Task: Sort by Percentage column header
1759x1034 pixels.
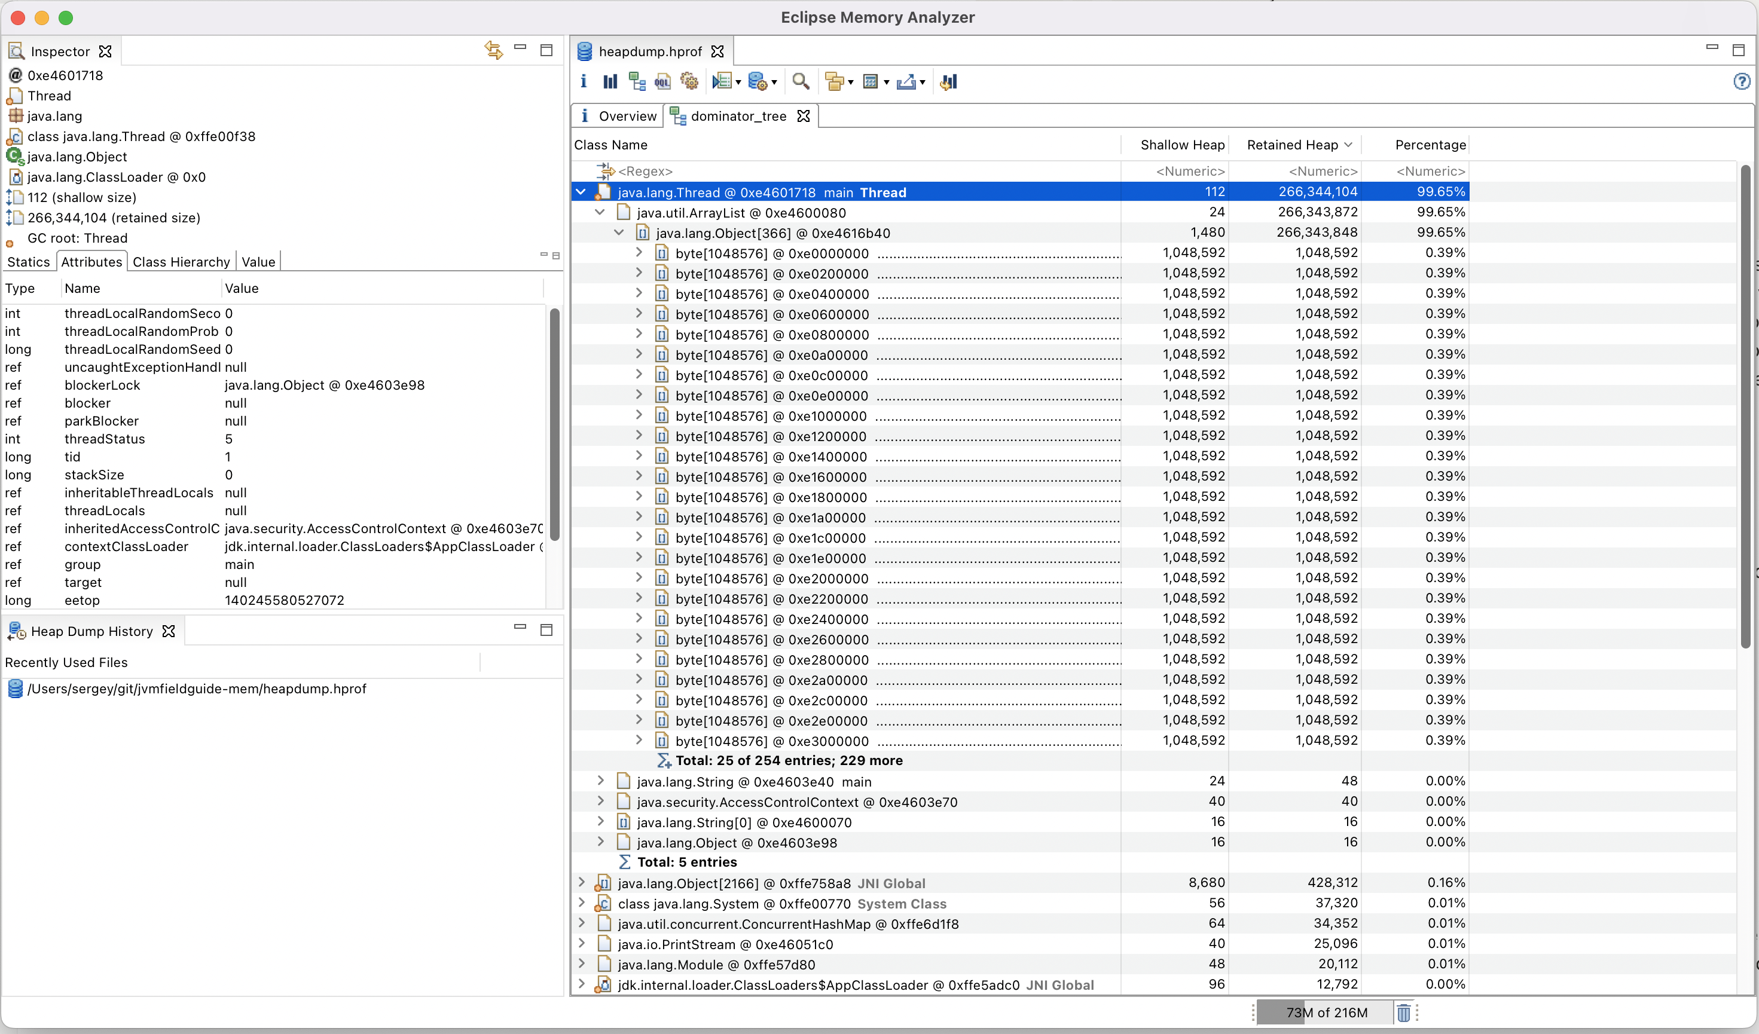Action: (1415, 145)
